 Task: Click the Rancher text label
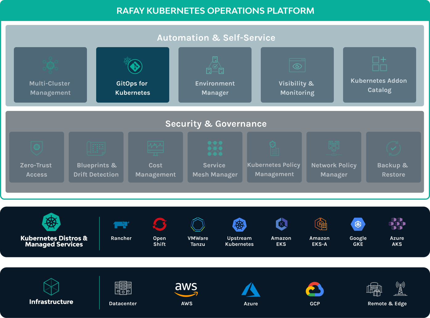coord(121,238)
